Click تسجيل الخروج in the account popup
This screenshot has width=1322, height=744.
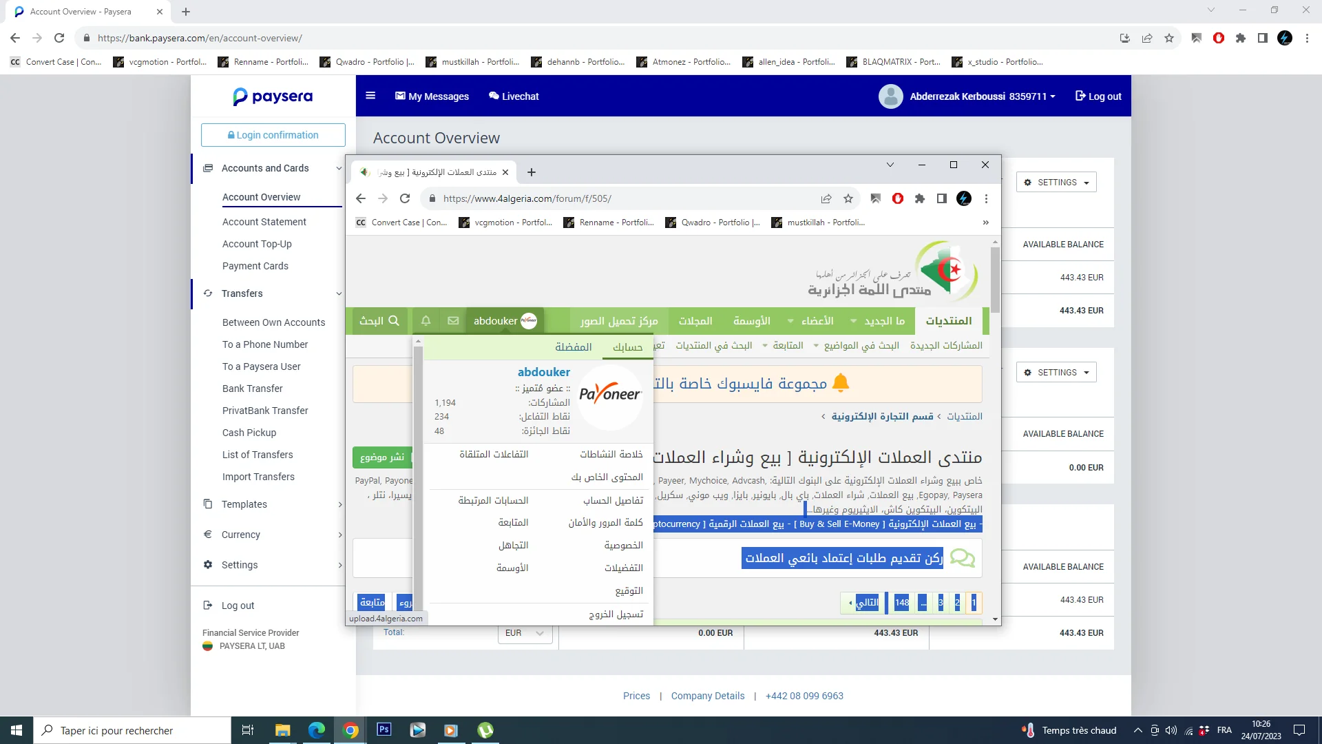[616, 614]
